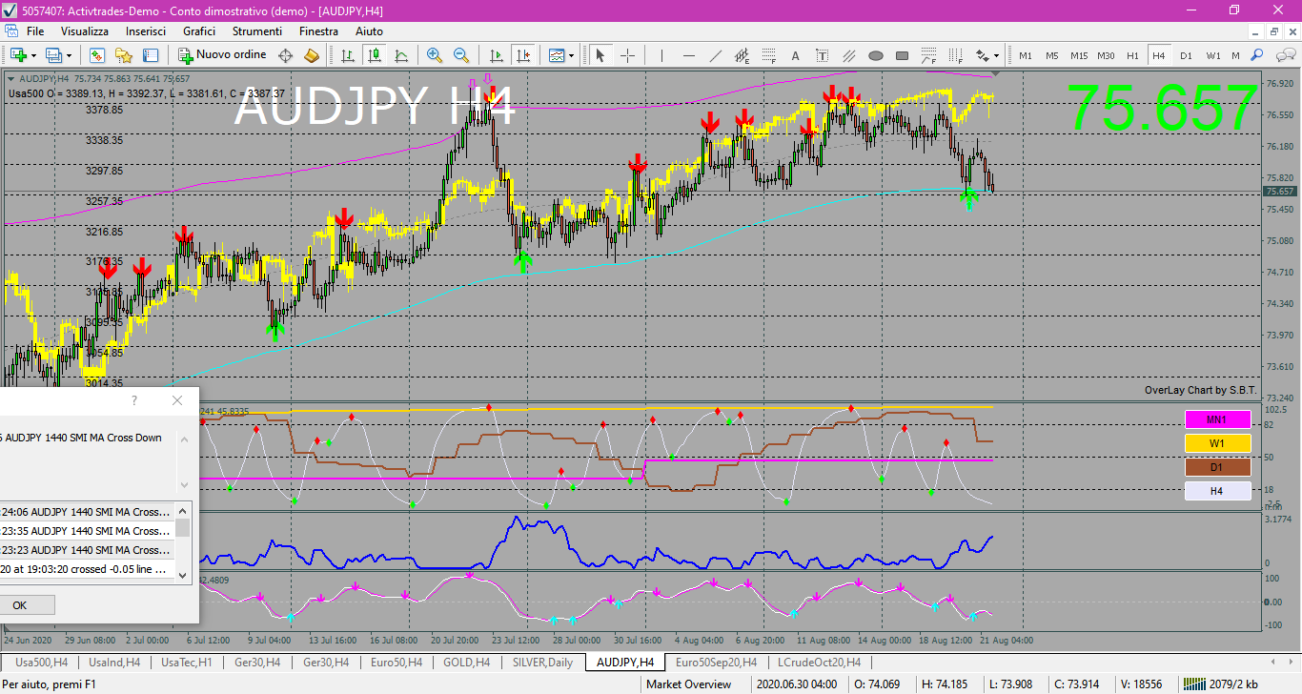Viewport: 1302px width, 694px height.
Task: Open the search magnifier icon
Action: (1256, 55)
